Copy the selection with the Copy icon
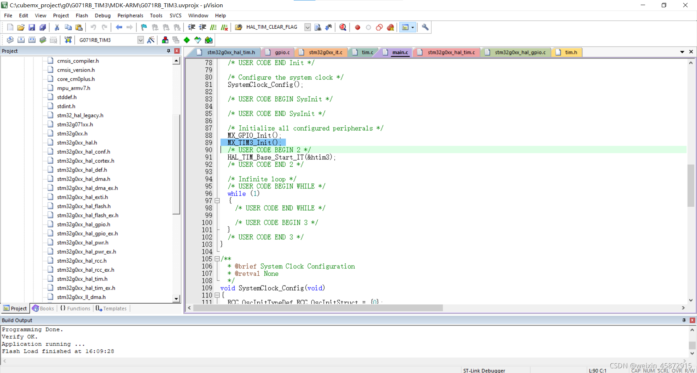This screenshot has height=373, width=697. pos(68,27)
